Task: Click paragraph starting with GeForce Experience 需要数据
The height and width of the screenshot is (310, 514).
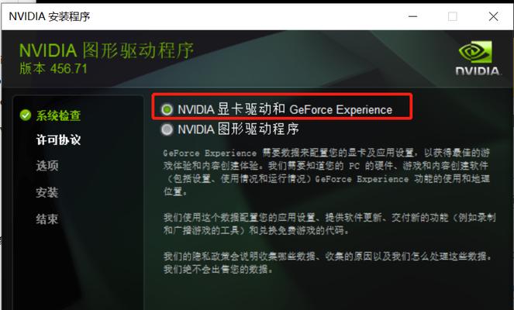Action: [x=326, y=172]
